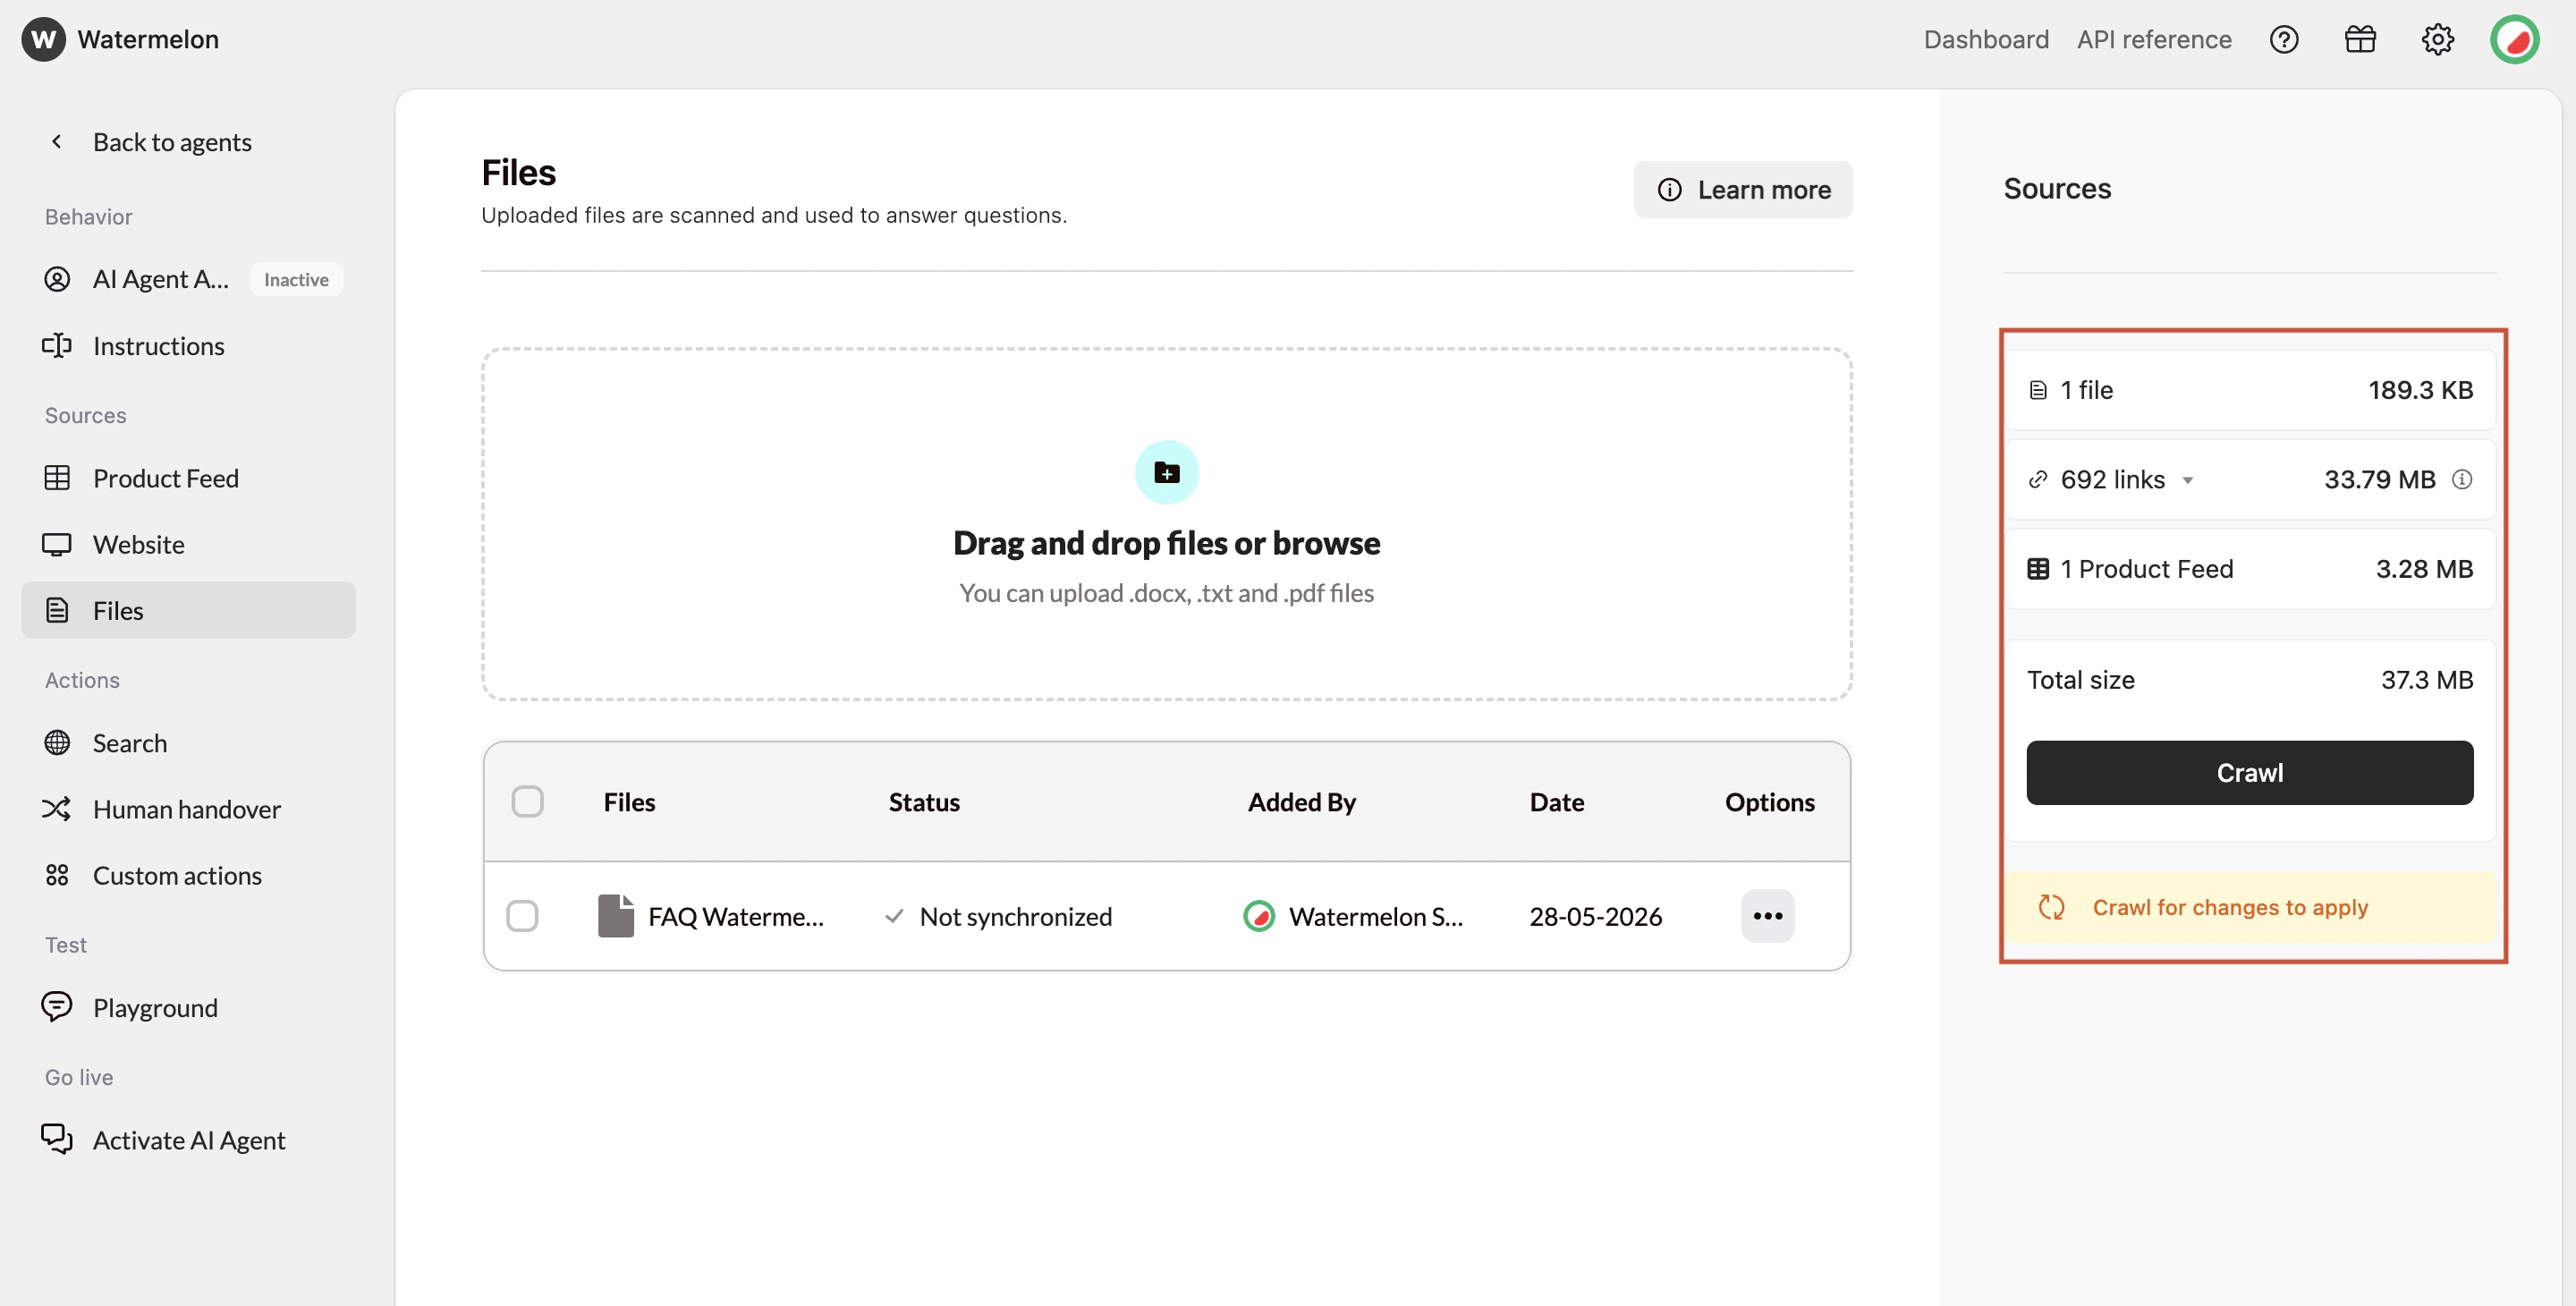Check the FAQ Watermelon file row checkbox
The image size is (2576, 1306).
click(x=522, y=916)
